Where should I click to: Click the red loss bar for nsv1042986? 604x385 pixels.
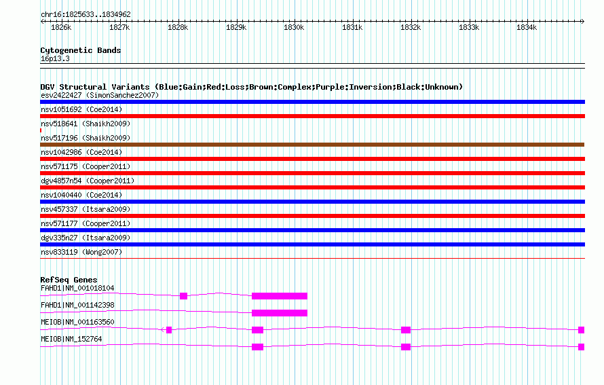(312, 159)
